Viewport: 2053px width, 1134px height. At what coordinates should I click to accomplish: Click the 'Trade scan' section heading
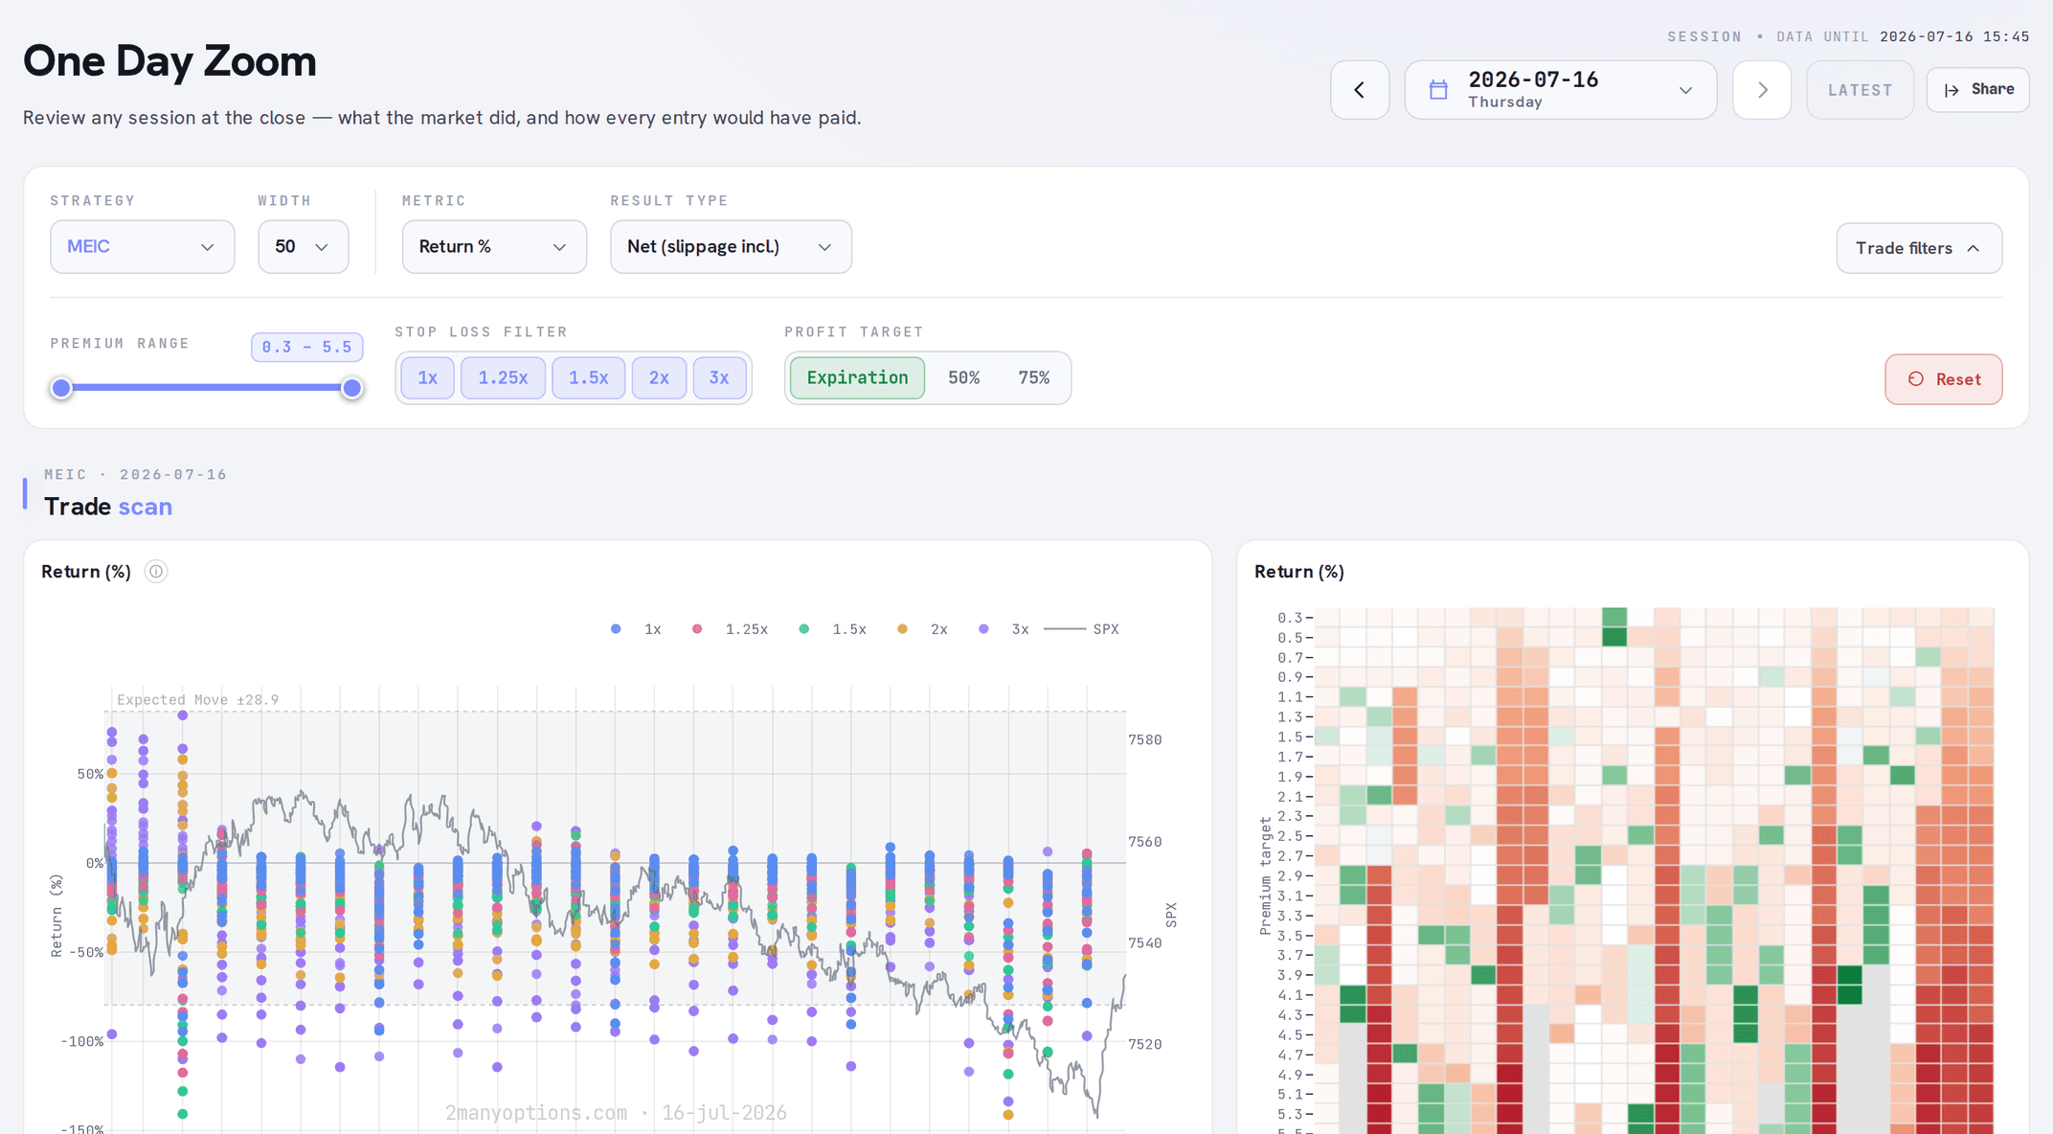coord(108,507)
